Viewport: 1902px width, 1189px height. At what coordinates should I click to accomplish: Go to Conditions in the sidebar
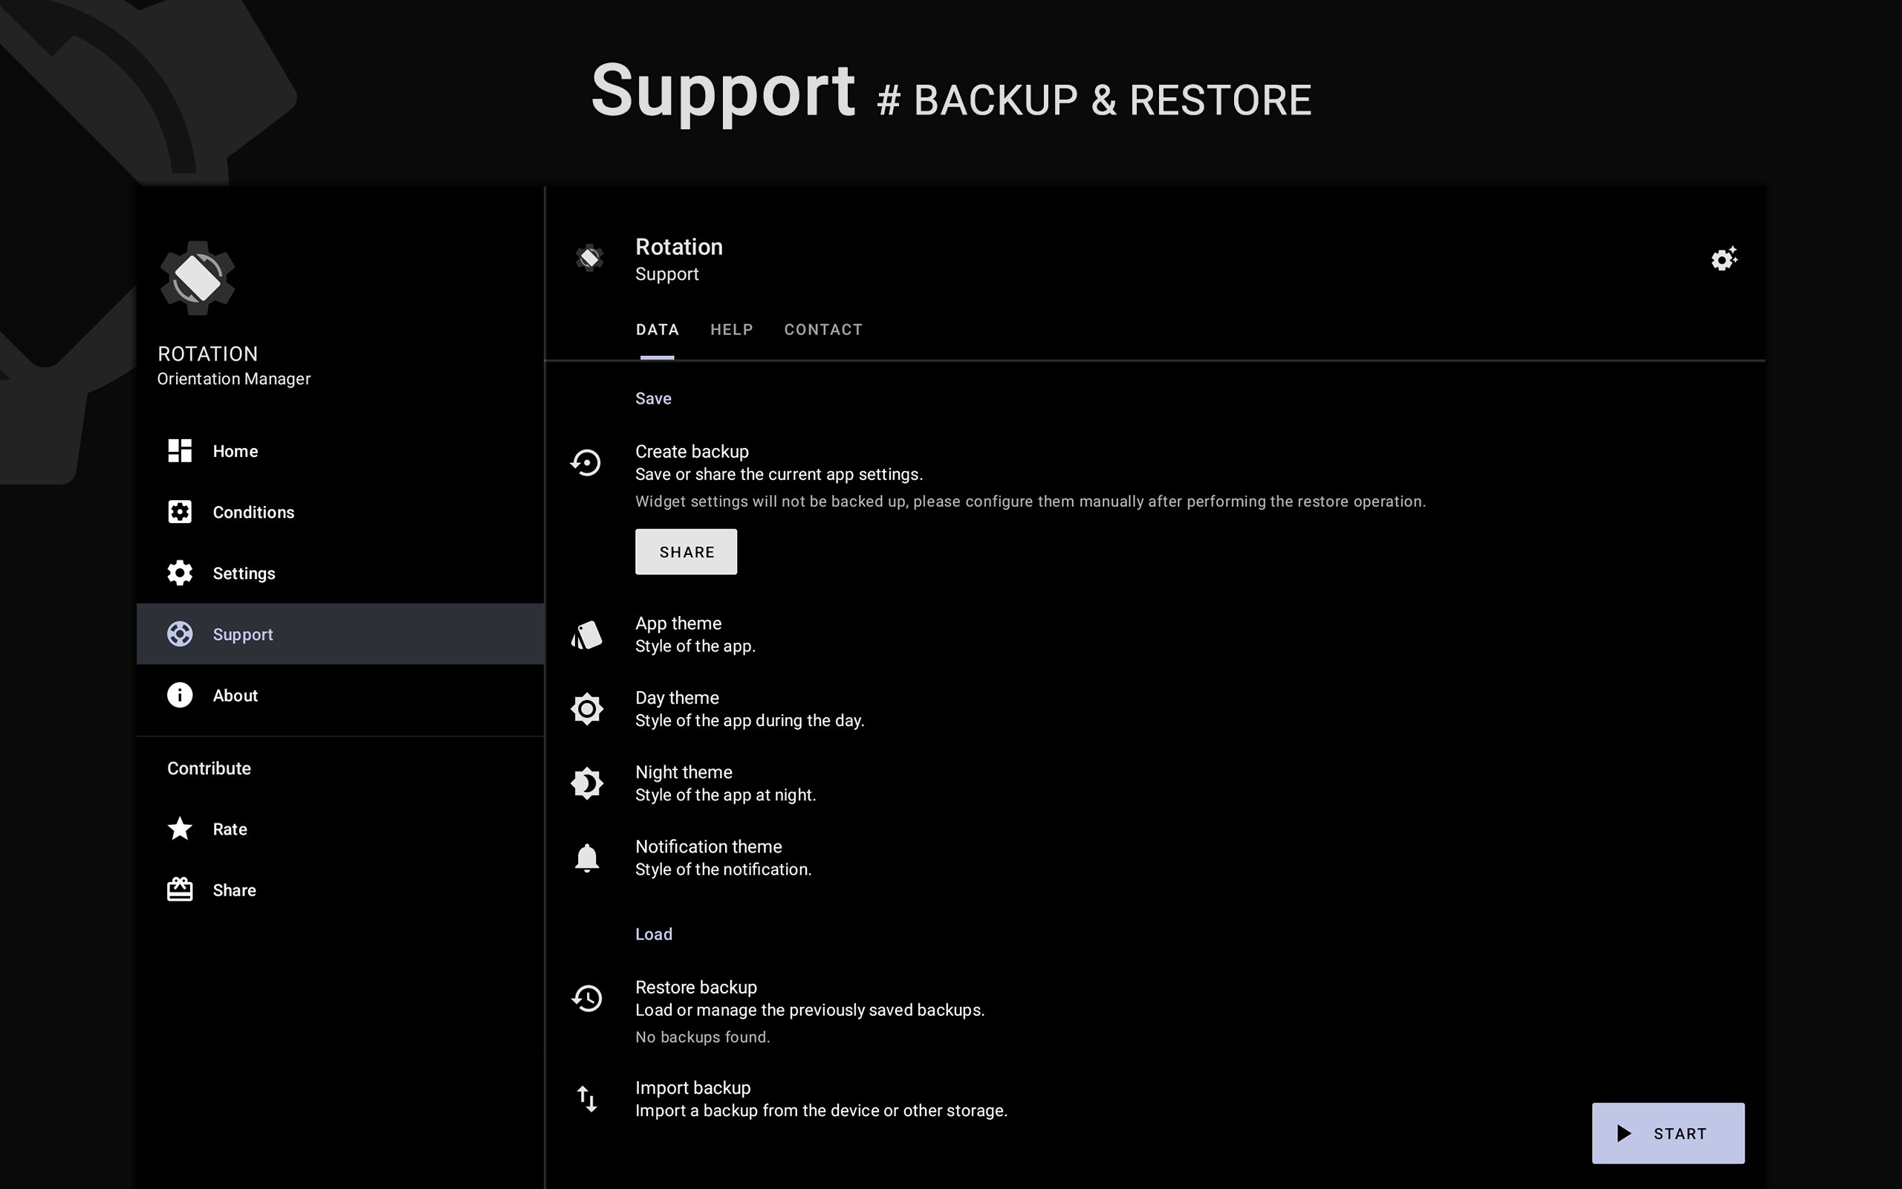[x=340, y=512]
